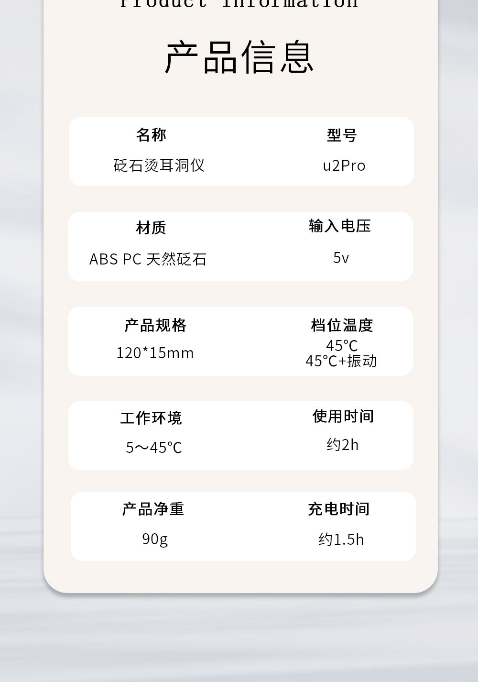478x682 pixels.
Task: Select the 输入电压 label
Action: pyautogui.click(x=340, y=226)
